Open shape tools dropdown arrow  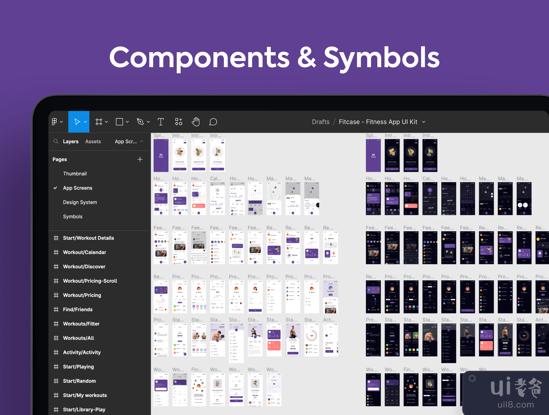pyautogui.click(x=127, y=122)
